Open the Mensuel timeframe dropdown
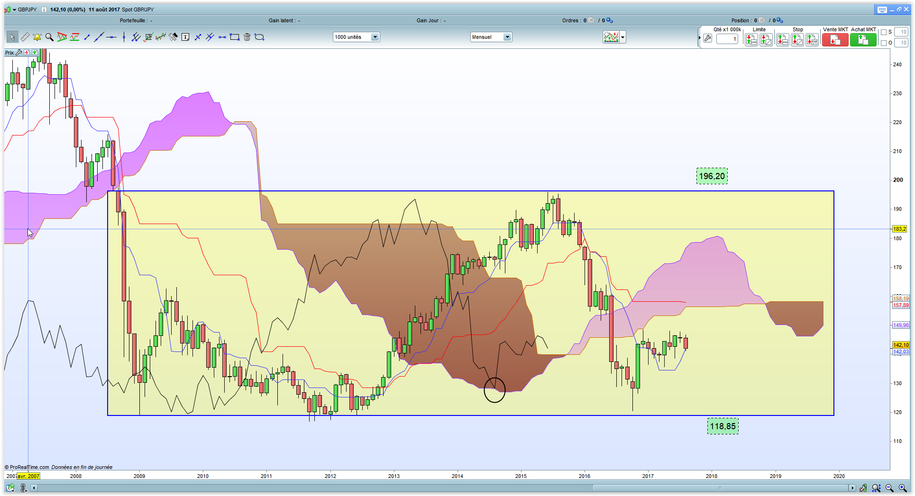The width and height of the screenshot is (915, 496). (x=491, y=37)
